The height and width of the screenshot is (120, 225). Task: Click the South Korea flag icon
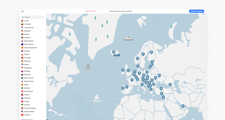click(x=22, y=81)
